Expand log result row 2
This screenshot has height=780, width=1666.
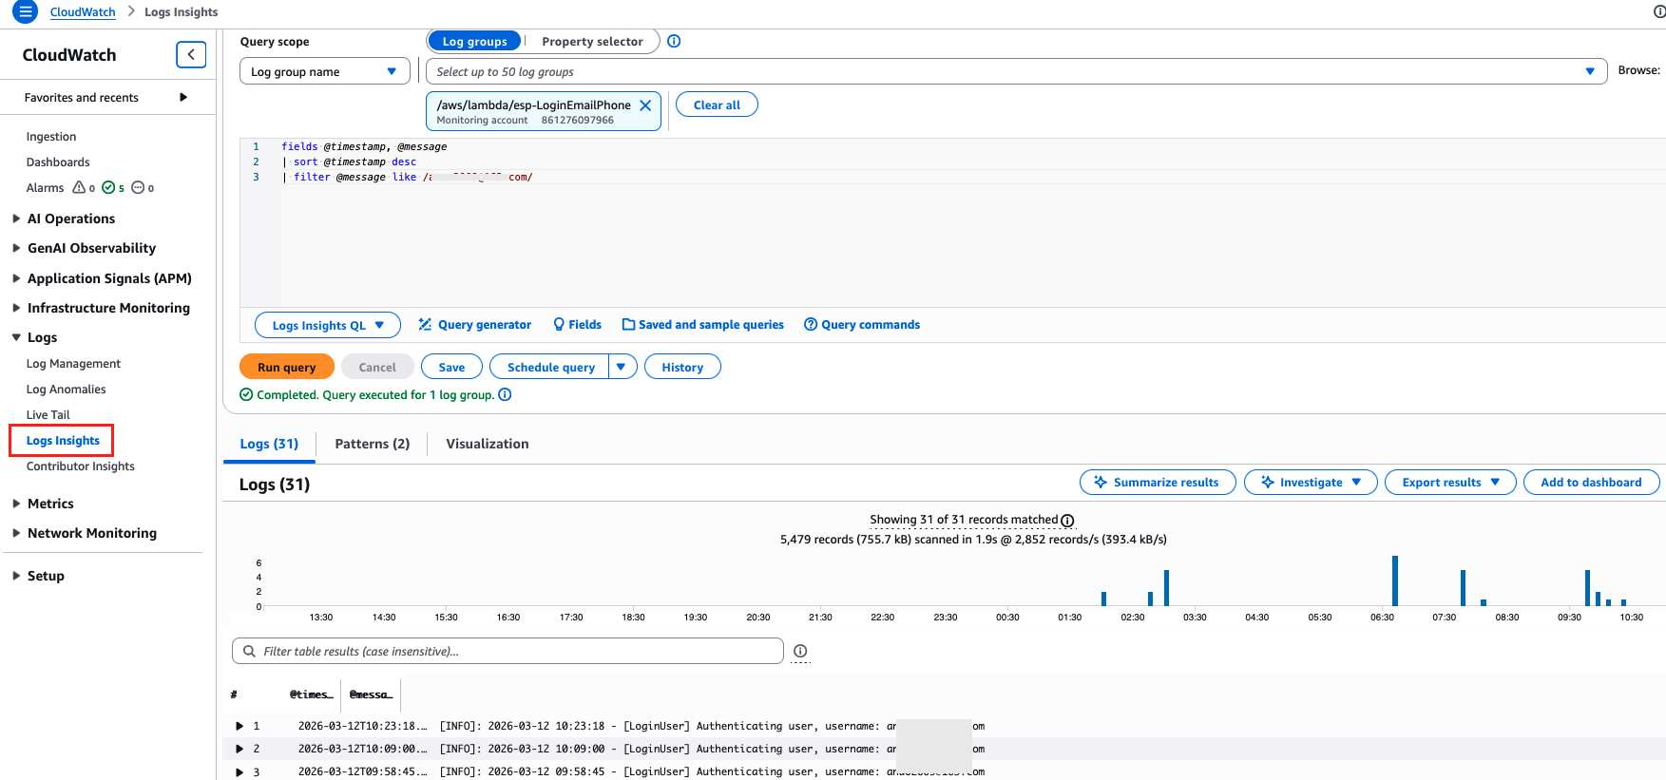click(x=239, y=749)
